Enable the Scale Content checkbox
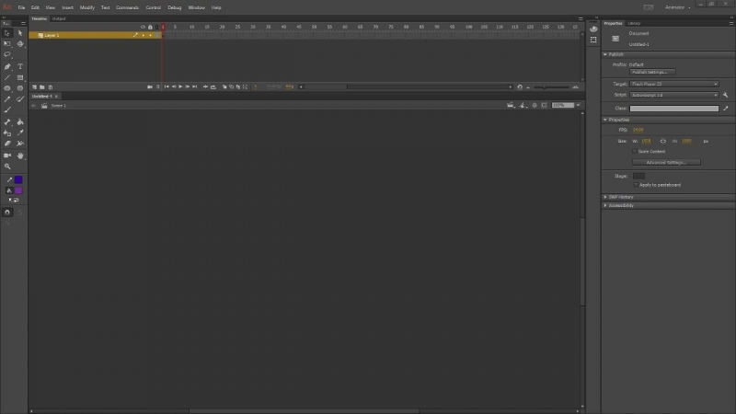 (x=635, y=152)
